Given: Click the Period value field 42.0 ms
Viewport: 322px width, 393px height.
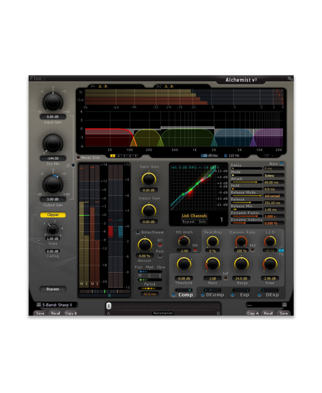Looking at the screenshot, I should (x=150, y=294).
